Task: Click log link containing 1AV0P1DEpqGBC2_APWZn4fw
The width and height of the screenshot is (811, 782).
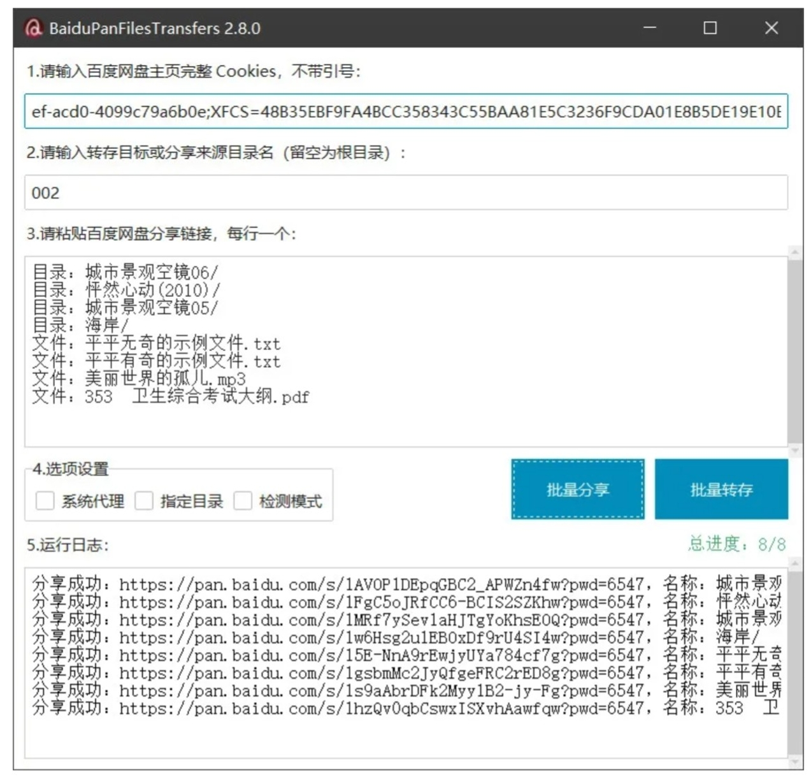Action: tap(382, 584)
